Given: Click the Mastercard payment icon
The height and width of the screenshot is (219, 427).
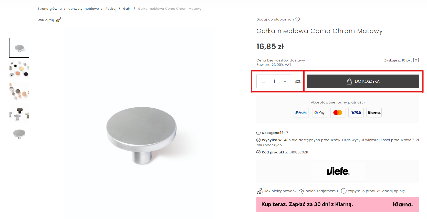Looking at the screenshot, I should point(338,113).
